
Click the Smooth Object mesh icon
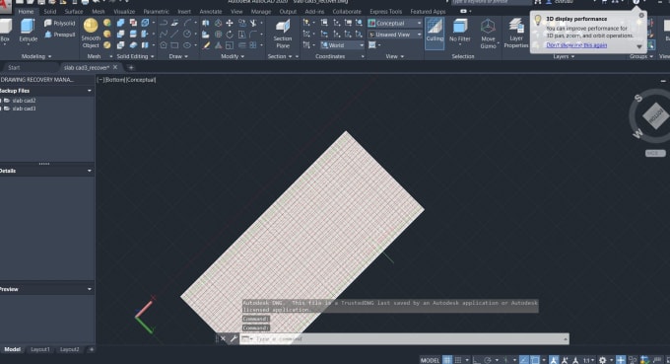click(91, 34)
